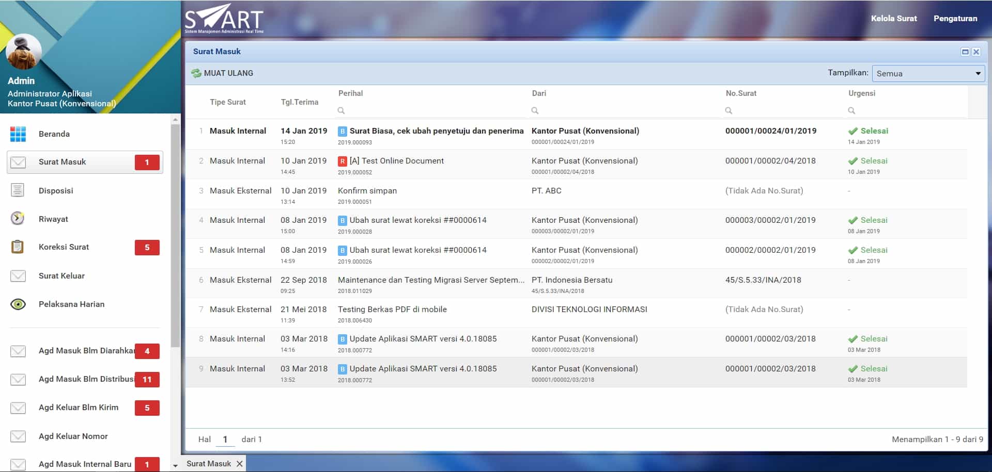Sort by the Tgl.Terima column header
992x472 pixels.
[x=300, y=102]
